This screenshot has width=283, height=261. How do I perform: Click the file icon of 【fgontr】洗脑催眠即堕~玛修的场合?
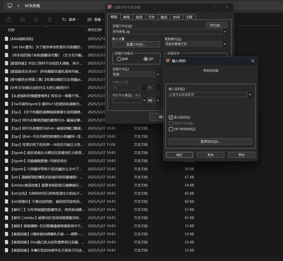(x=6, y=161)
